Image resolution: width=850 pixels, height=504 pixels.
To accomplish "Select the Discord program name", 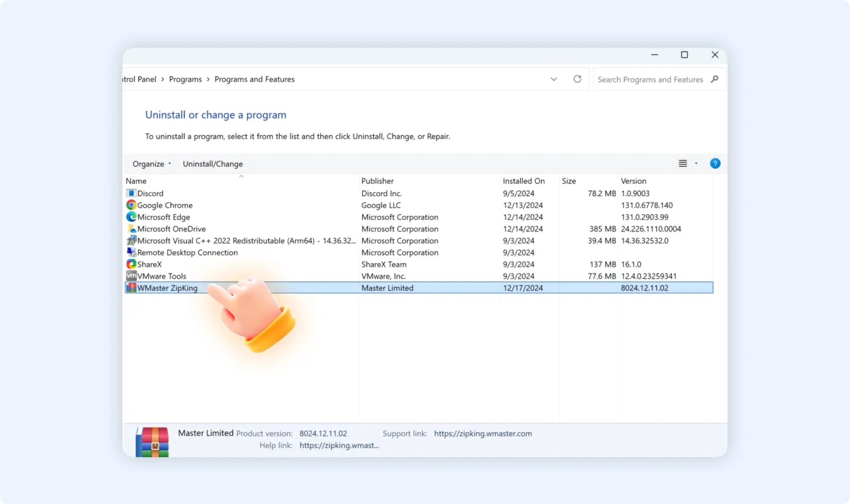I will (150, 193).
